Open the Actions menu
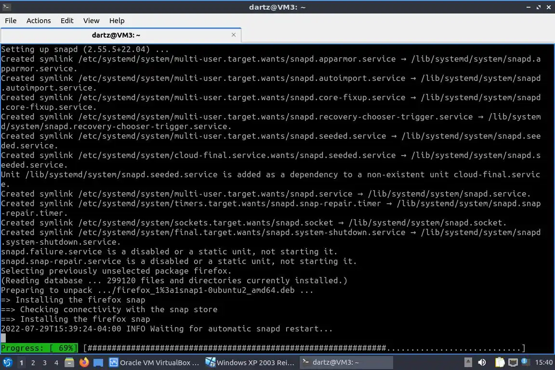Screen dimensions: 555x370 click(x=39, y=21)
